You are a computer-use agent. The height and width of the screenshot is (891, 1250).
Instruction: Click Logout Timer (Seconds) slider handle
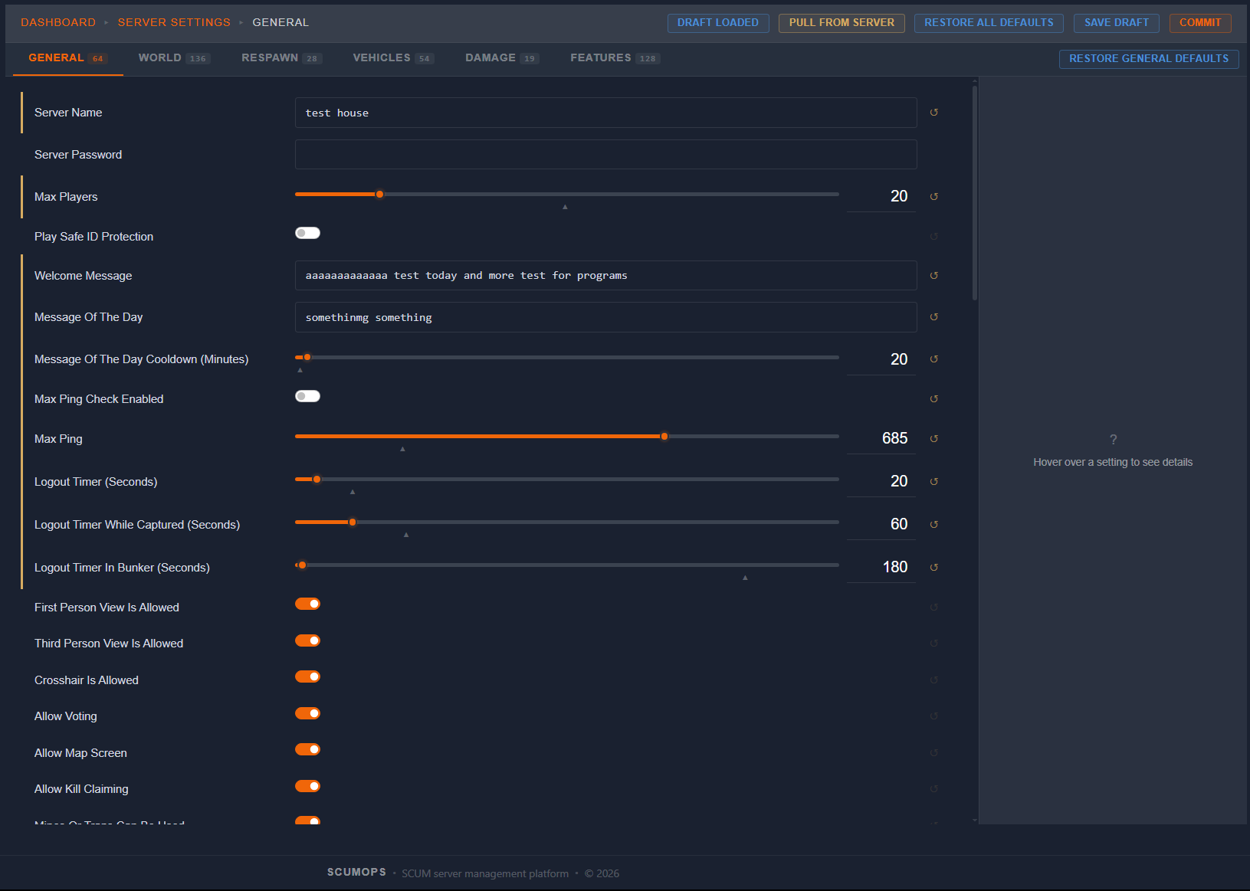pos(317,480)
